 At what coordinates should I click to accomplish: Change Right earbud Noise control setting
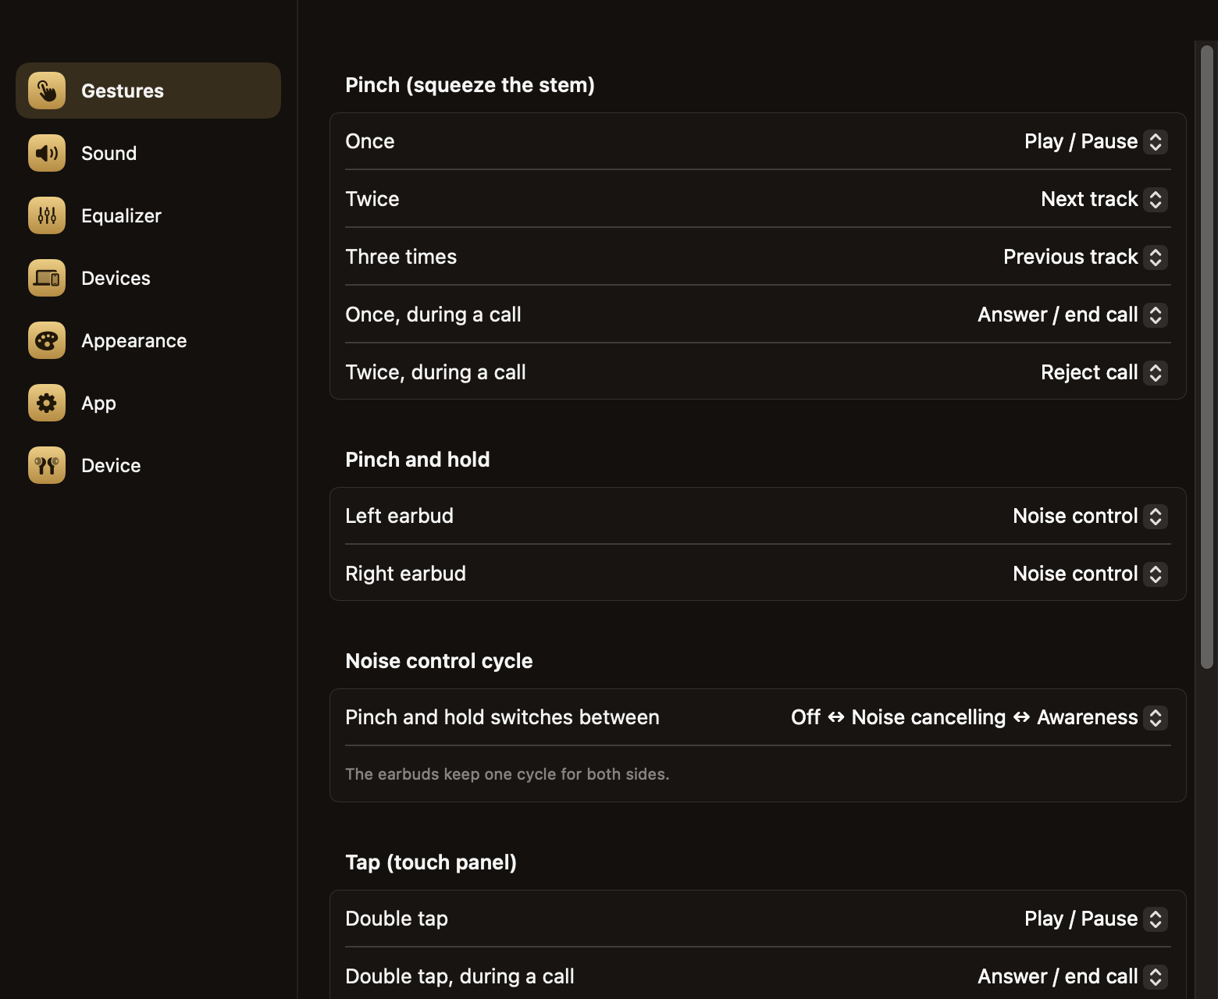coord(1090,574)
